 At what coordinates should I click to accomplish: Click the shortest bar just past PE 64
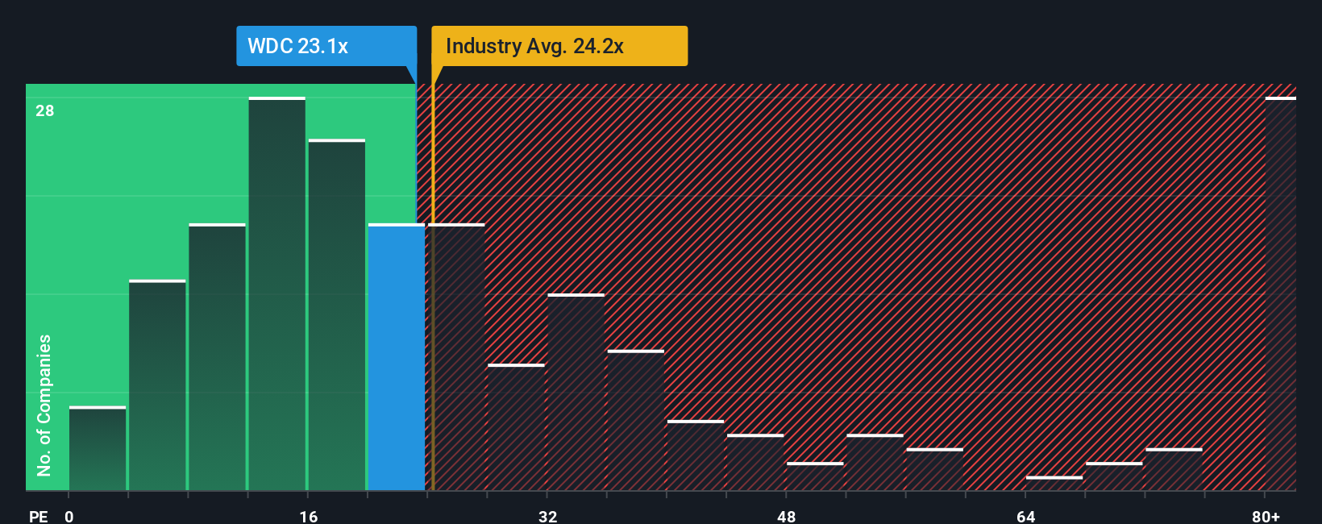tap(1054, 484)
